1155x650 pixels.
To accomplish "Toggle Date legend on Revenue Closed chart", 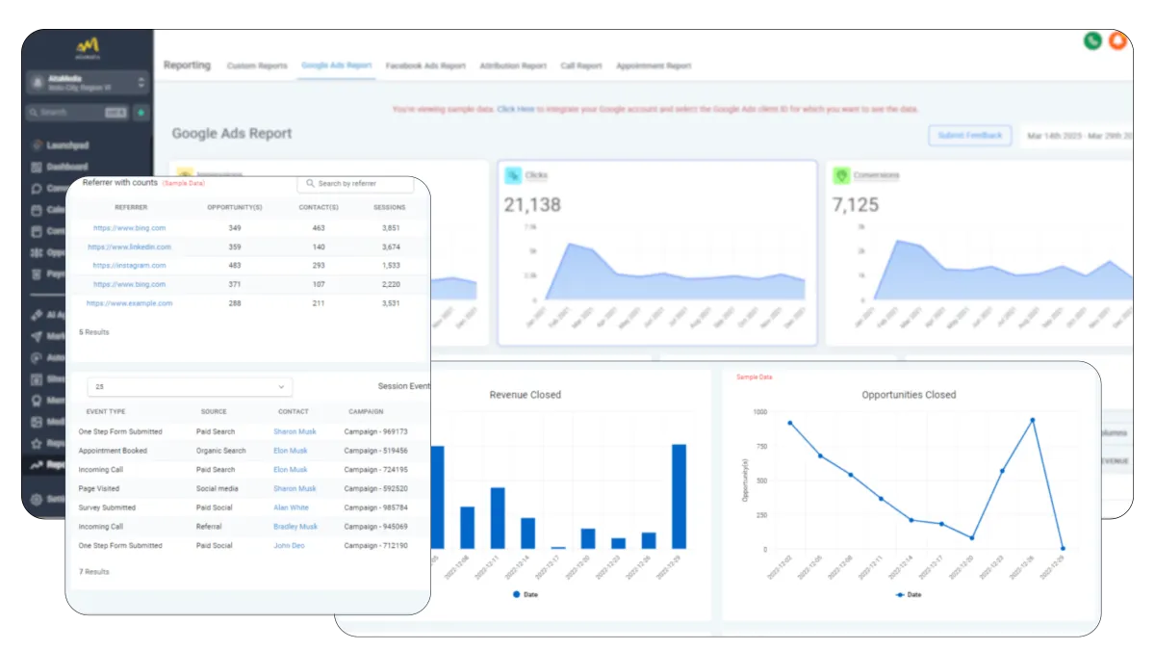I will (x=526, y=594).
